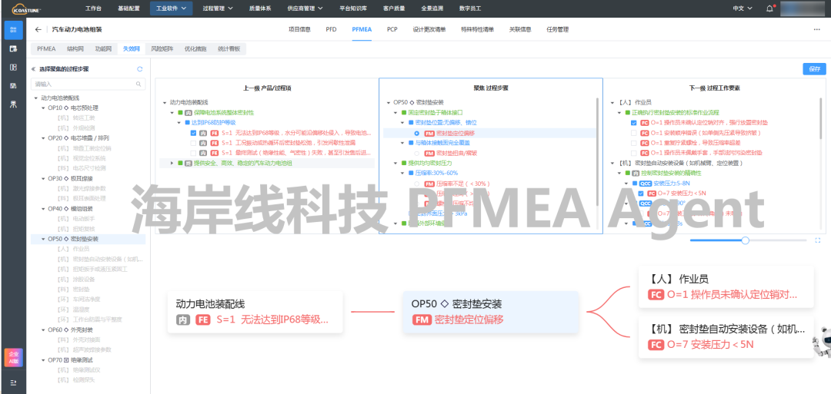
Task: Open the third sidebar icon
Action: (13, 67)
